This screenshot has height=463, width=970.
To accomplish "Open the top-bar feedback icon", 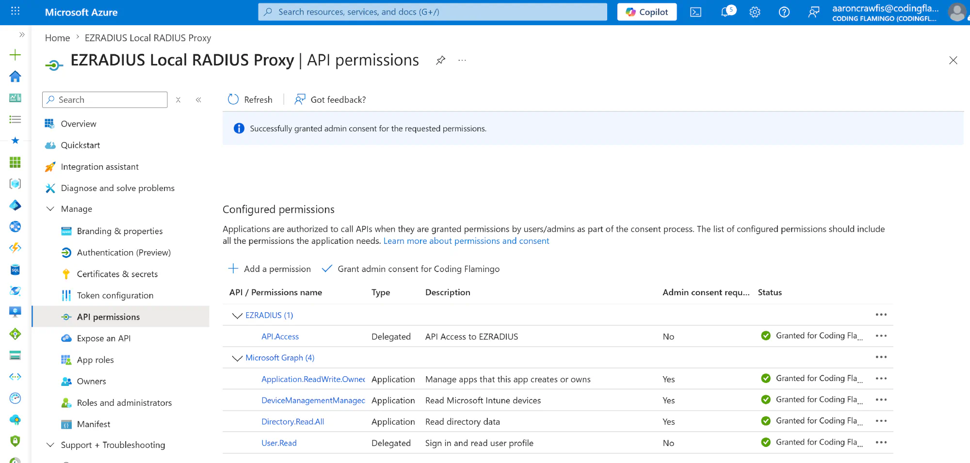I will point(813,12).
